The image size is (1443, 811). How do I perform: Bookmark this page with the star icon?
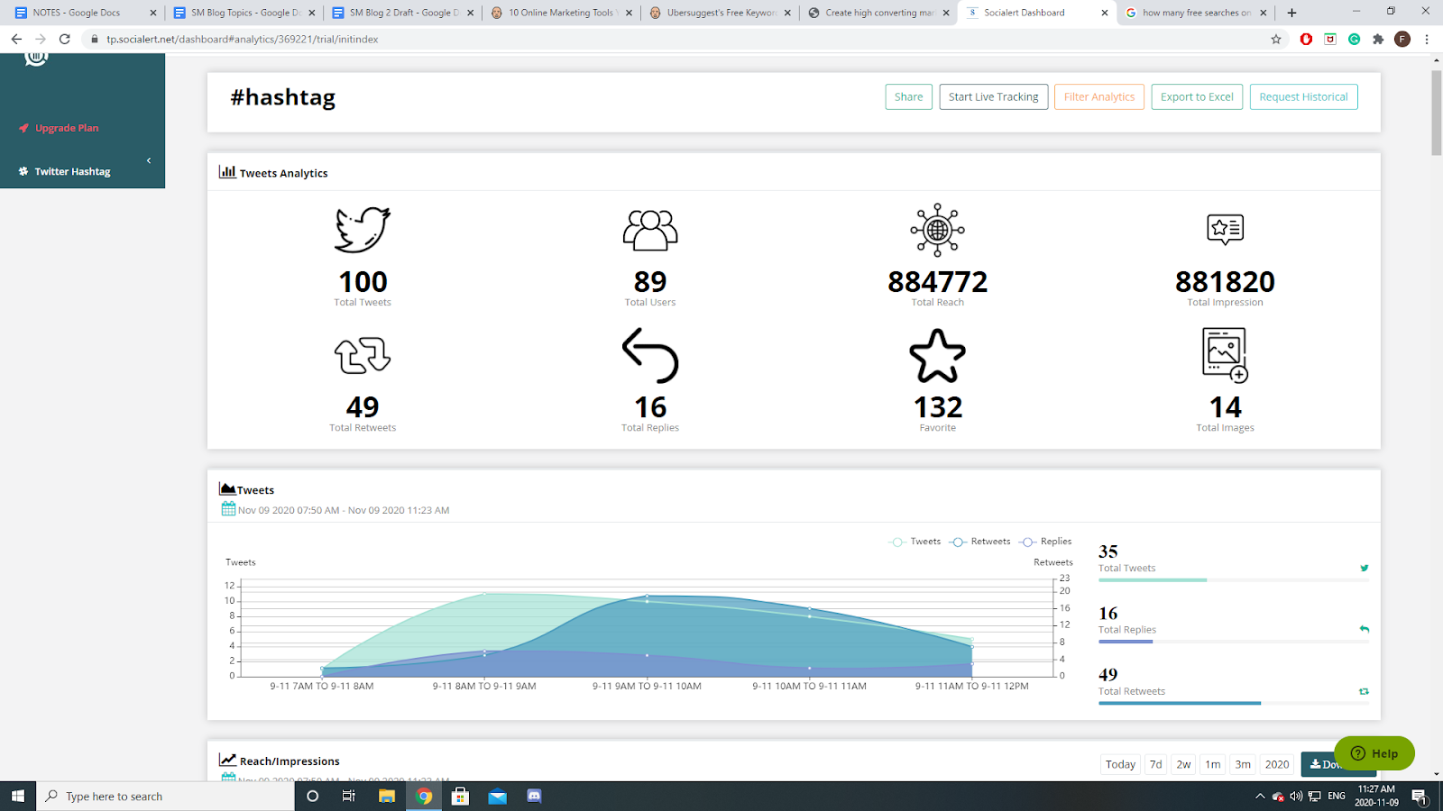(x=1275, y=39)
